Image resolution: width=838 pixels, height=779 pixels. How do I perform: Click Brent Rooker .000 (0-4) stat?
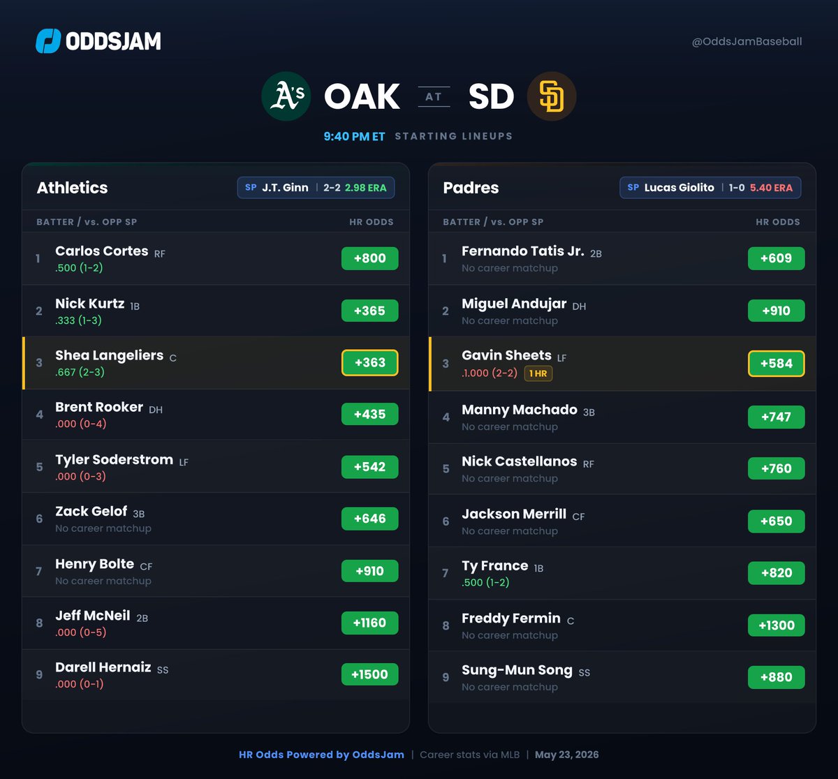pyautogui.click(x=81, y=424)
